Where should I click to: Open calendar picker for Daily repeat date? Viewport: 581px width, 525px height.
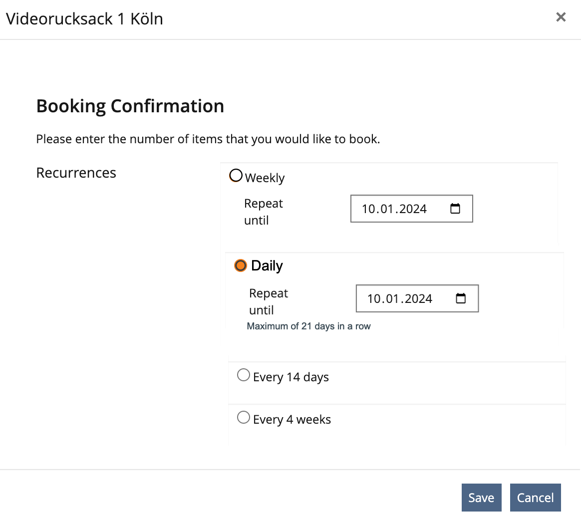[x=461, y=298]
